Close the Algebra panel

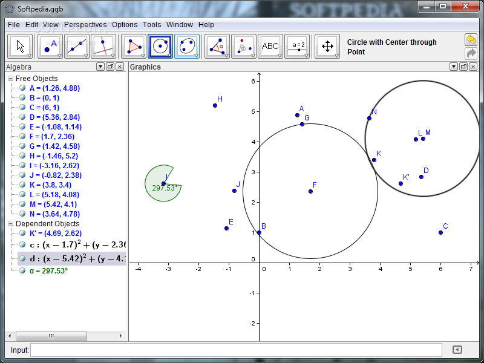coord(120,67)
